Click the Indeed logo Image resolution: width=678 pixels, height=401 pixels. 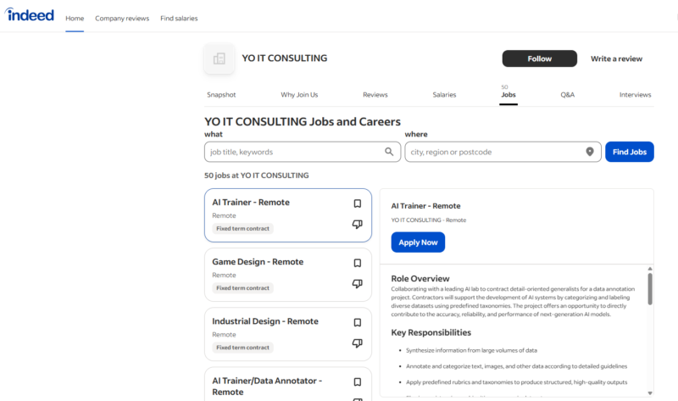pyautogui.click(x=29, y=16)
